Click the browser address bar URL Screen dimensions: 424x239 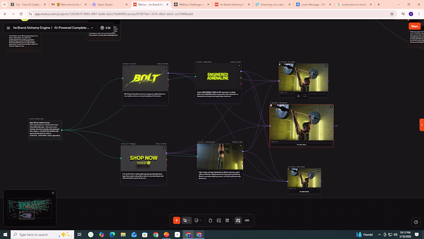click(x=114, y=14)
